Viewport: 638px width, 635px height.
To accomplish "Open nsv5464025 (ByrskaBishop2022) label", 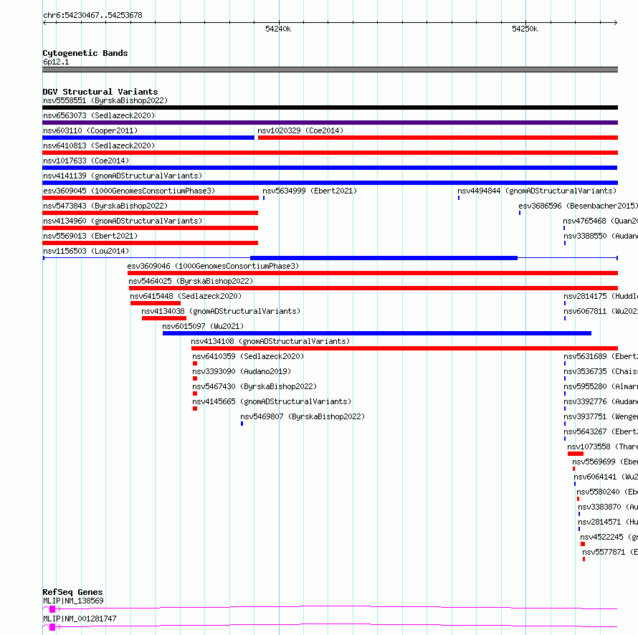I will point(191,281).
